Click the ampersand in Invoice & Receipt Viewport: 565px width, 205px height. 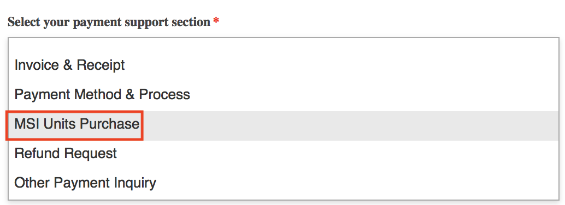[67, 65]
